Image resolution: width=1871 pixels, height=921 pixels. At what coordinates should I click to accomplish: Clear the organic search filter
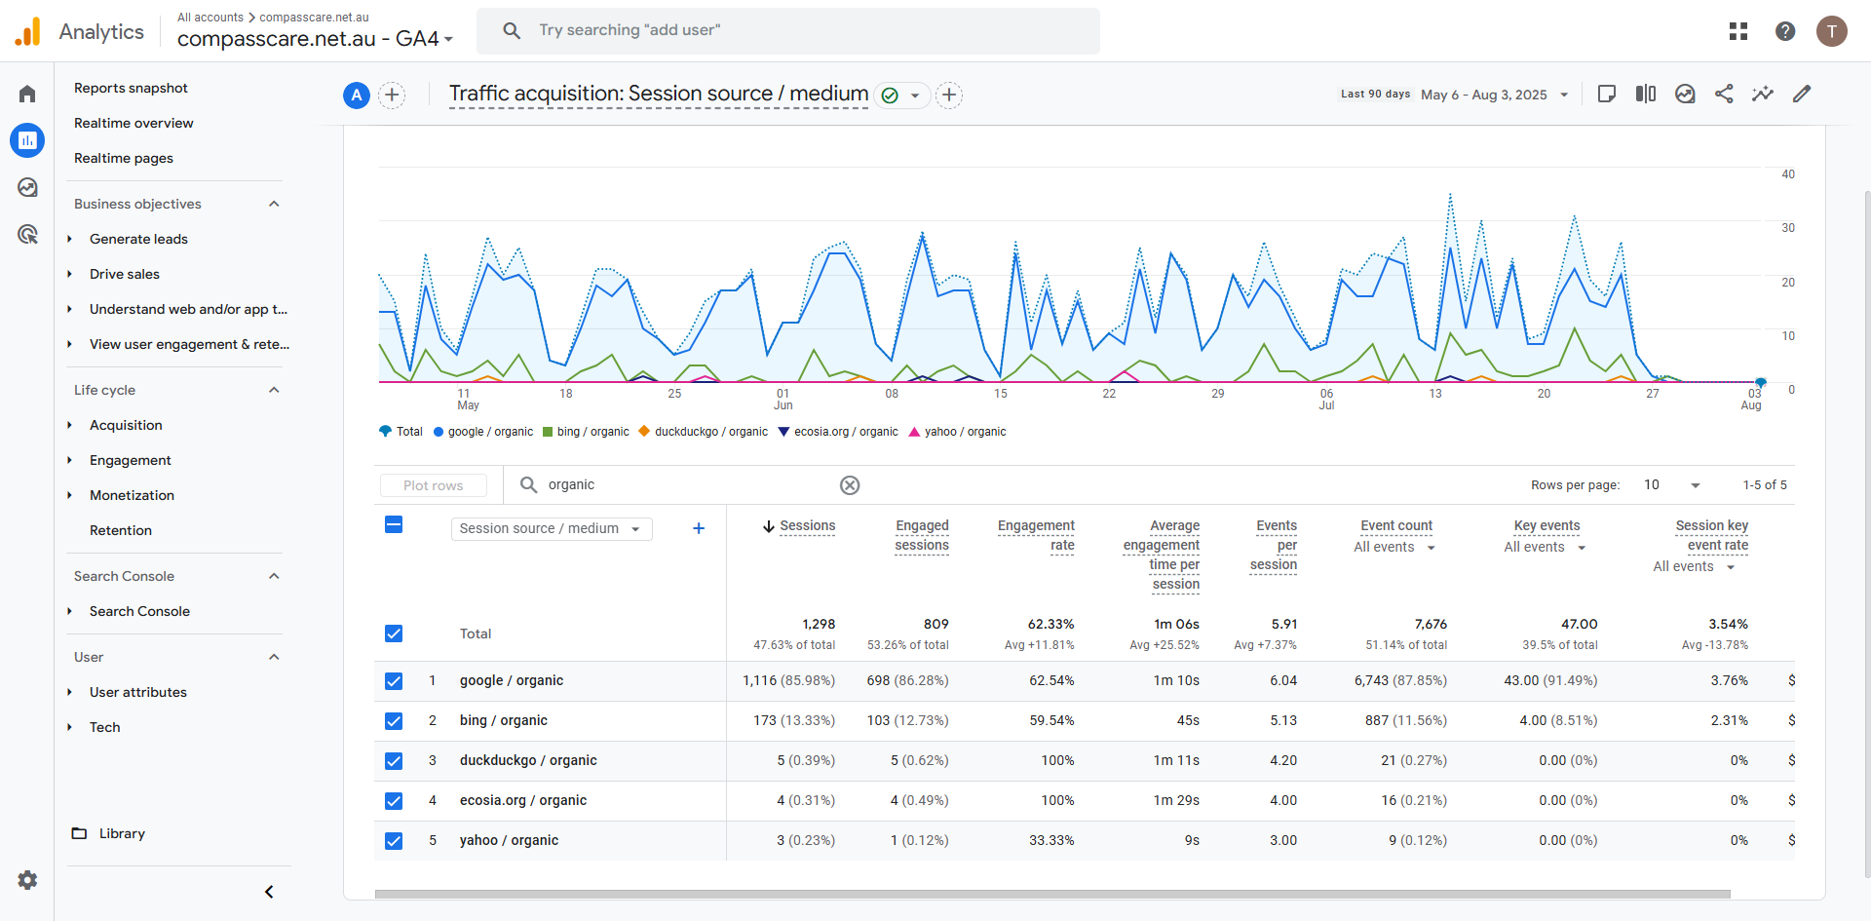pyautogui.click(x=850, y=485)
